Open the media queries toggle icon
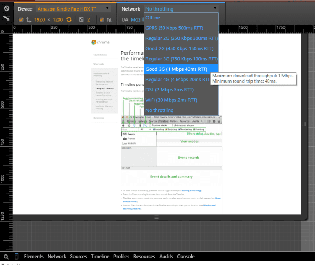315x265 pixels. coord(6,18)
